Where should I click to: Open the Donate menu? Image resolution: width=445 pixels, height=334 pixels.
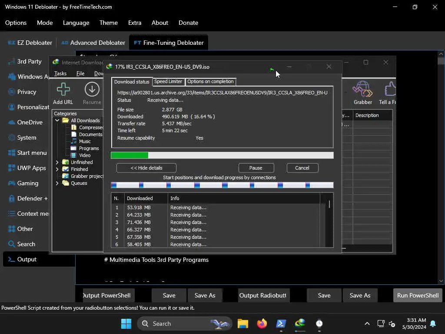[x=188, y=23]
